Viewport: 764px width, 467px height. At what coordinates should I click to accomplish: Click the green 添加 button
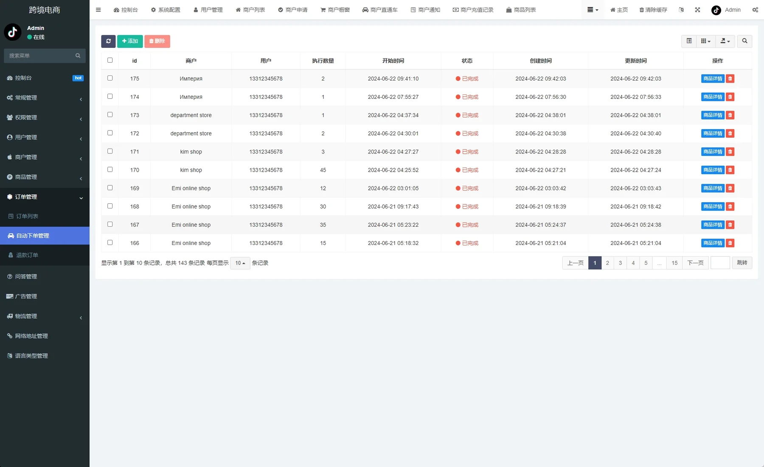(130, 41)
